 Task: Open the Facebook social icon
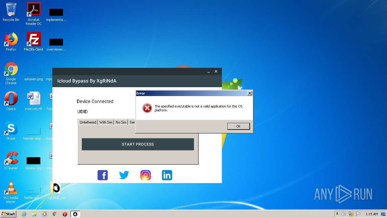[102, 175]
